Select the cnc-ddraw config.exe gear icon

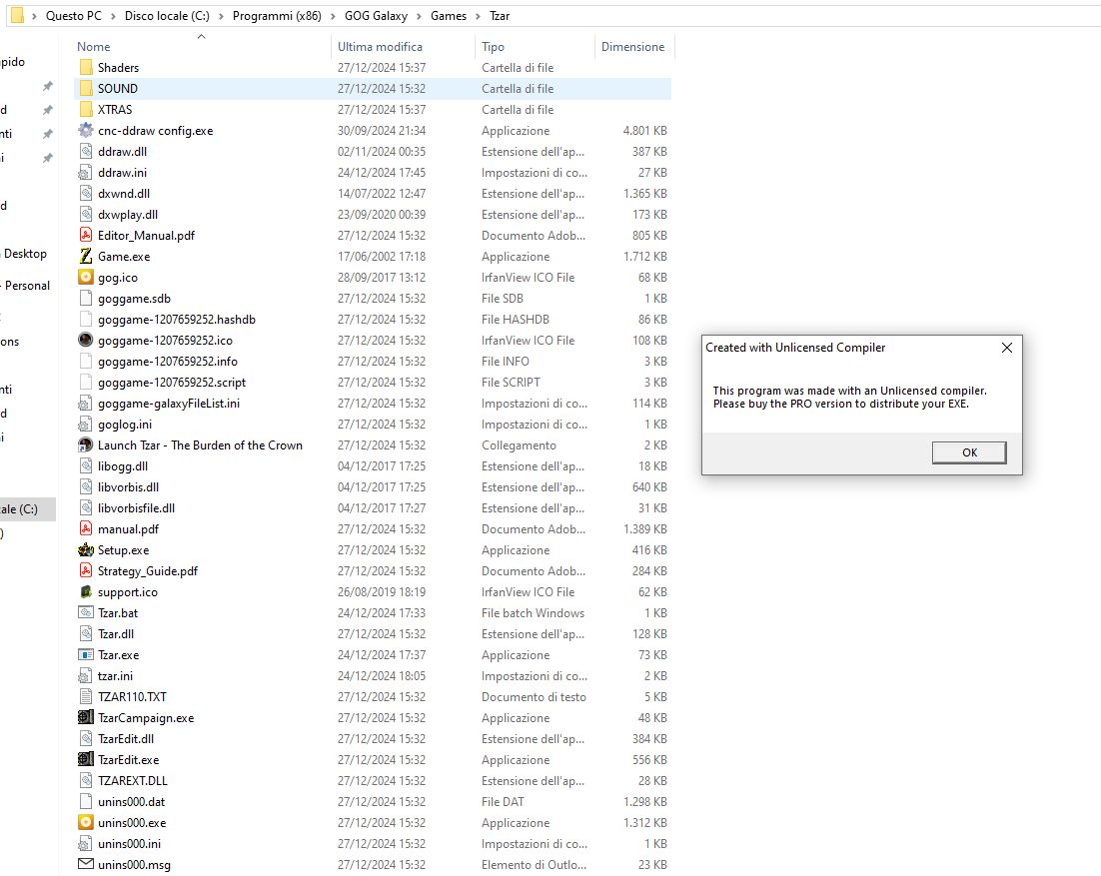[x=86, y=131]
